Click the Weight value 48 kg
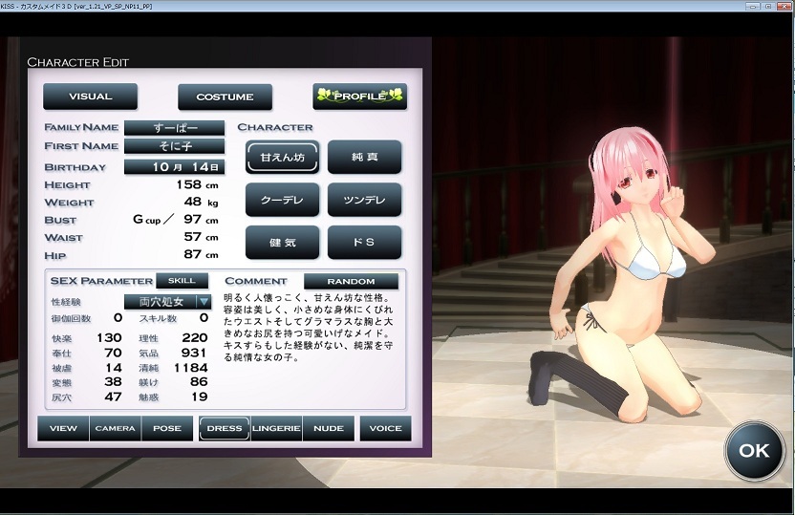The height and width of the screenshot is (515, 795). [201, 202]
